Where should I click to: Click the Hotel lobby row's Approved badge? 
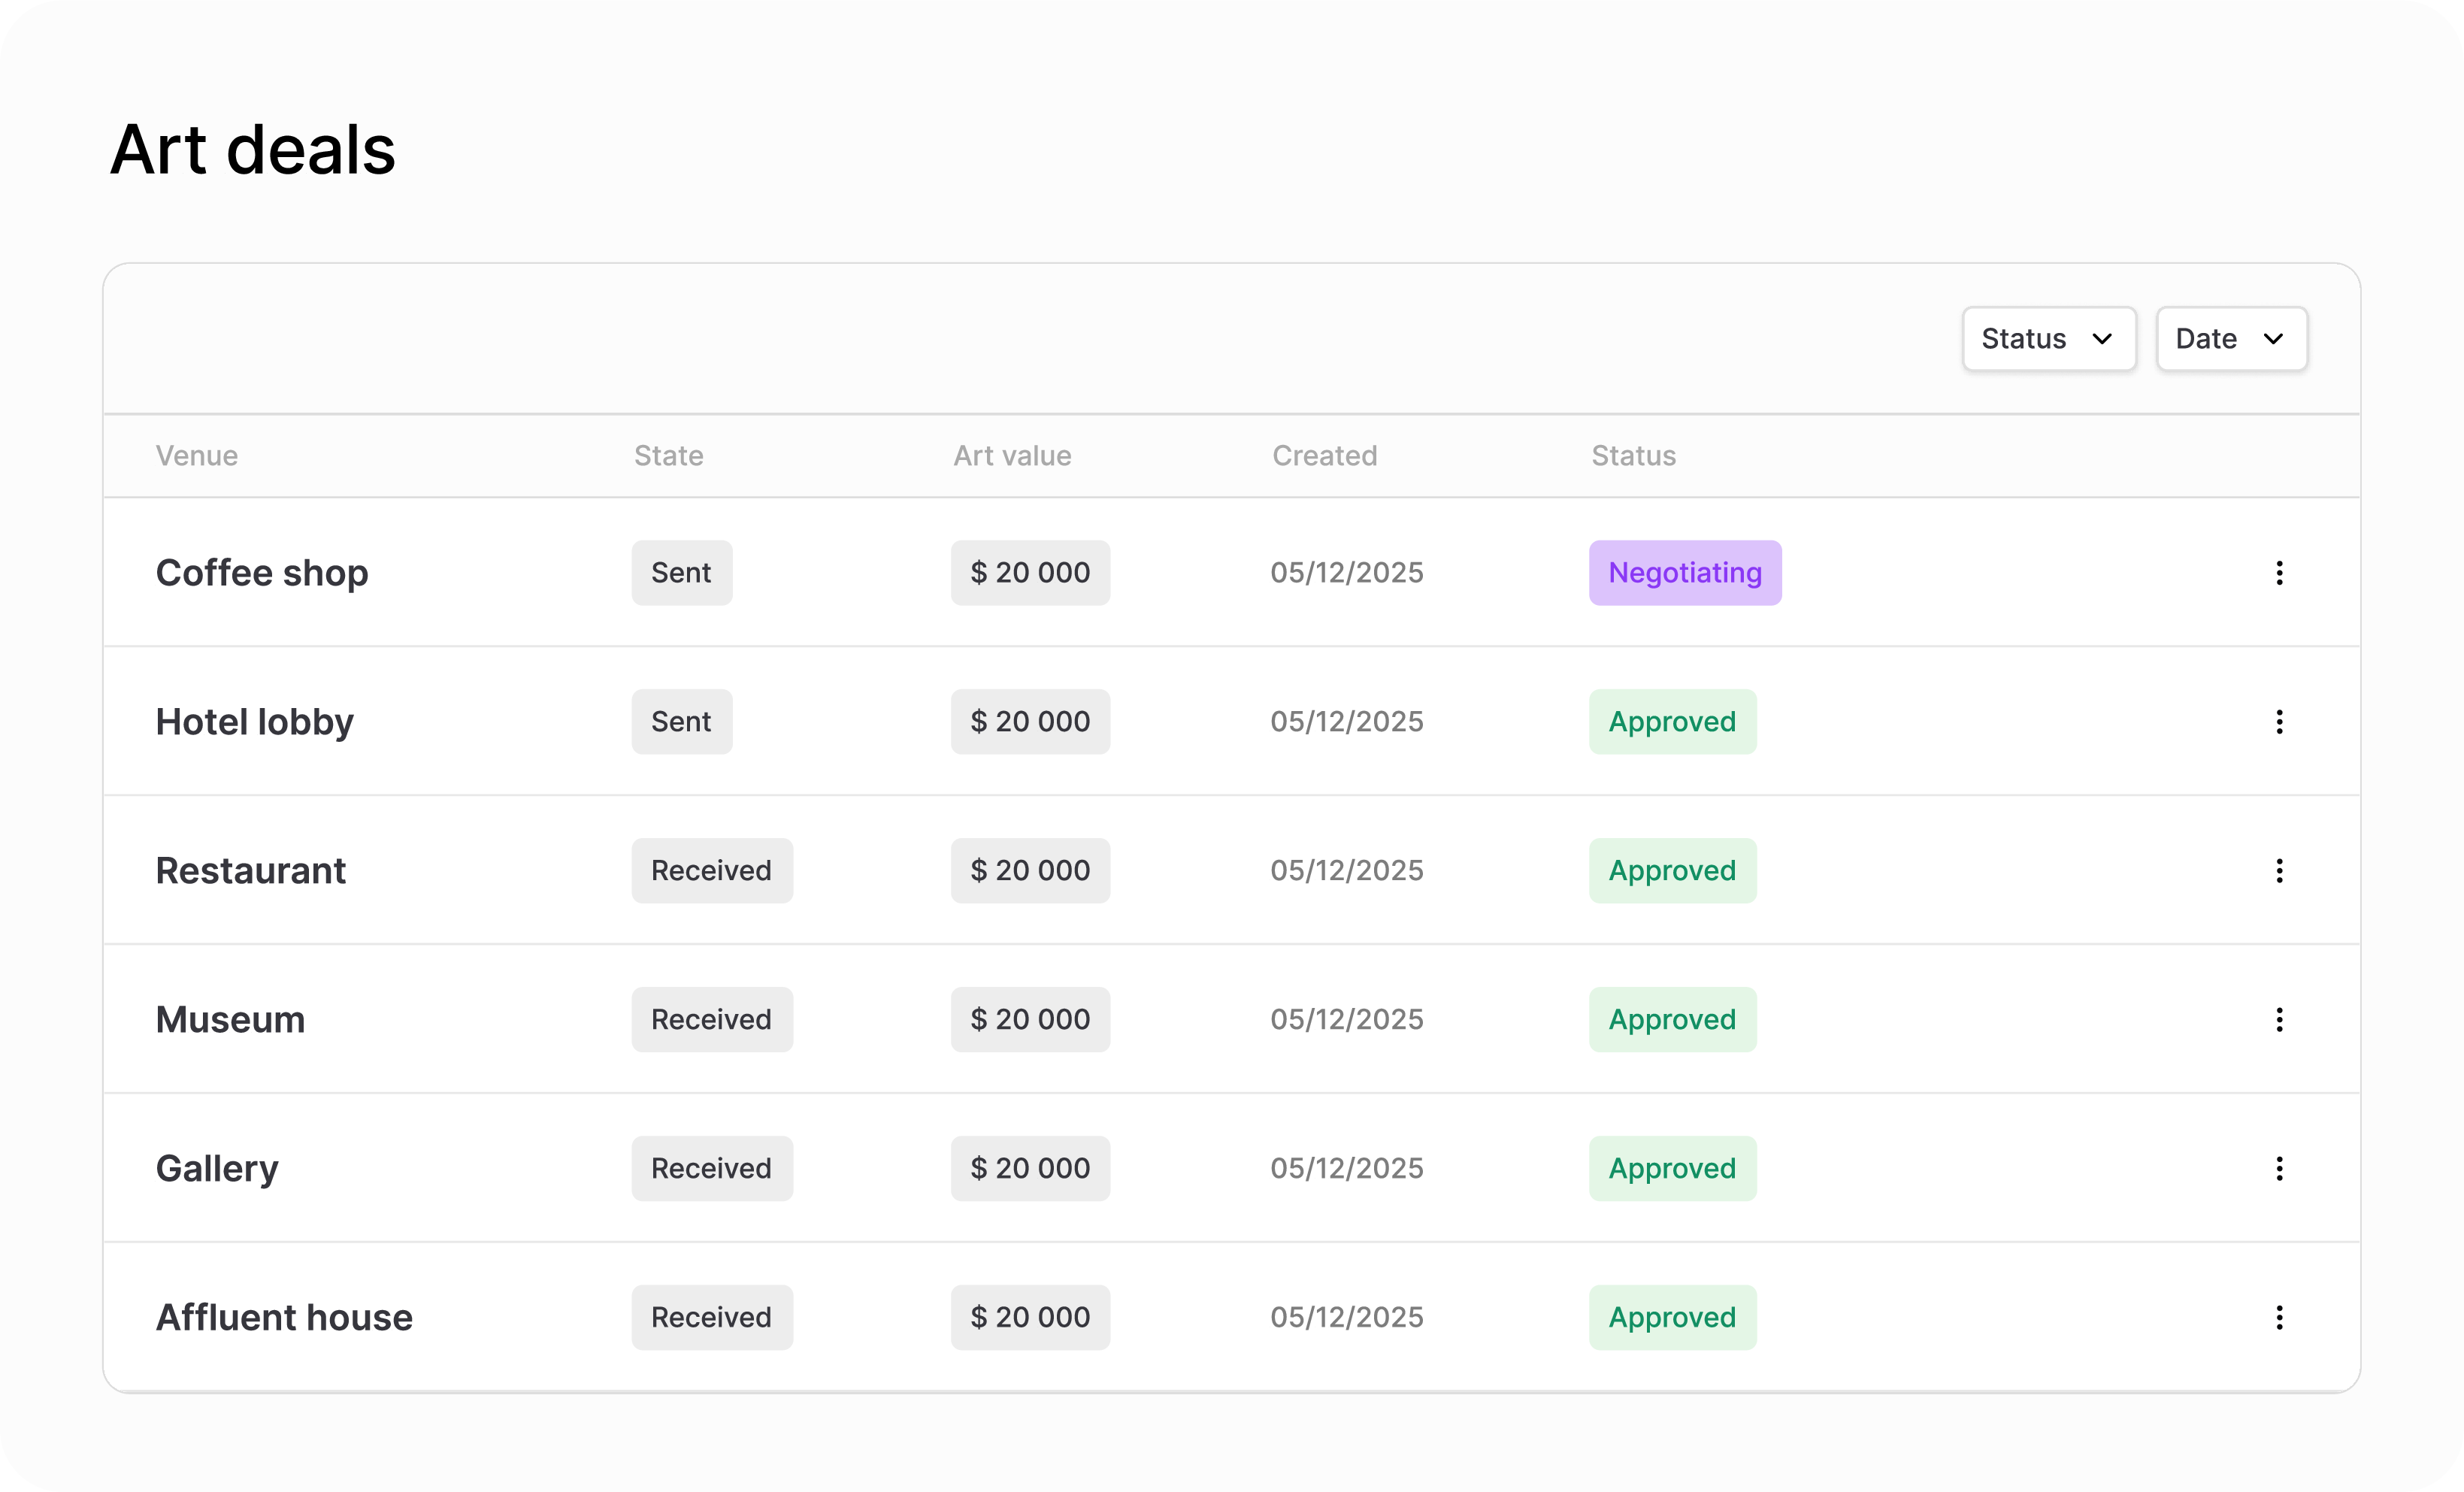(x=1671, y=722)
